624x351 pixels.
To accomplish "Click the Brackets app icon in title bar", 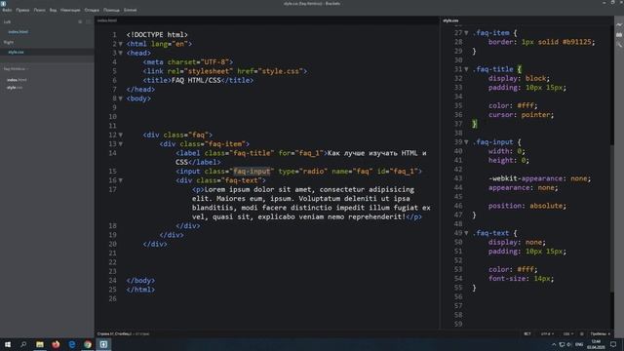I will point(4,3).
